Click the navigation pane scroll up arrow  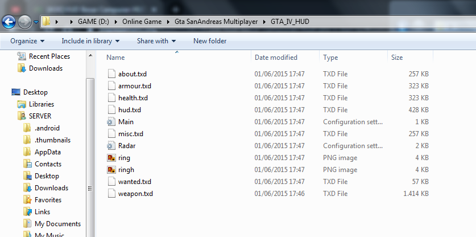tap(90, 55)
